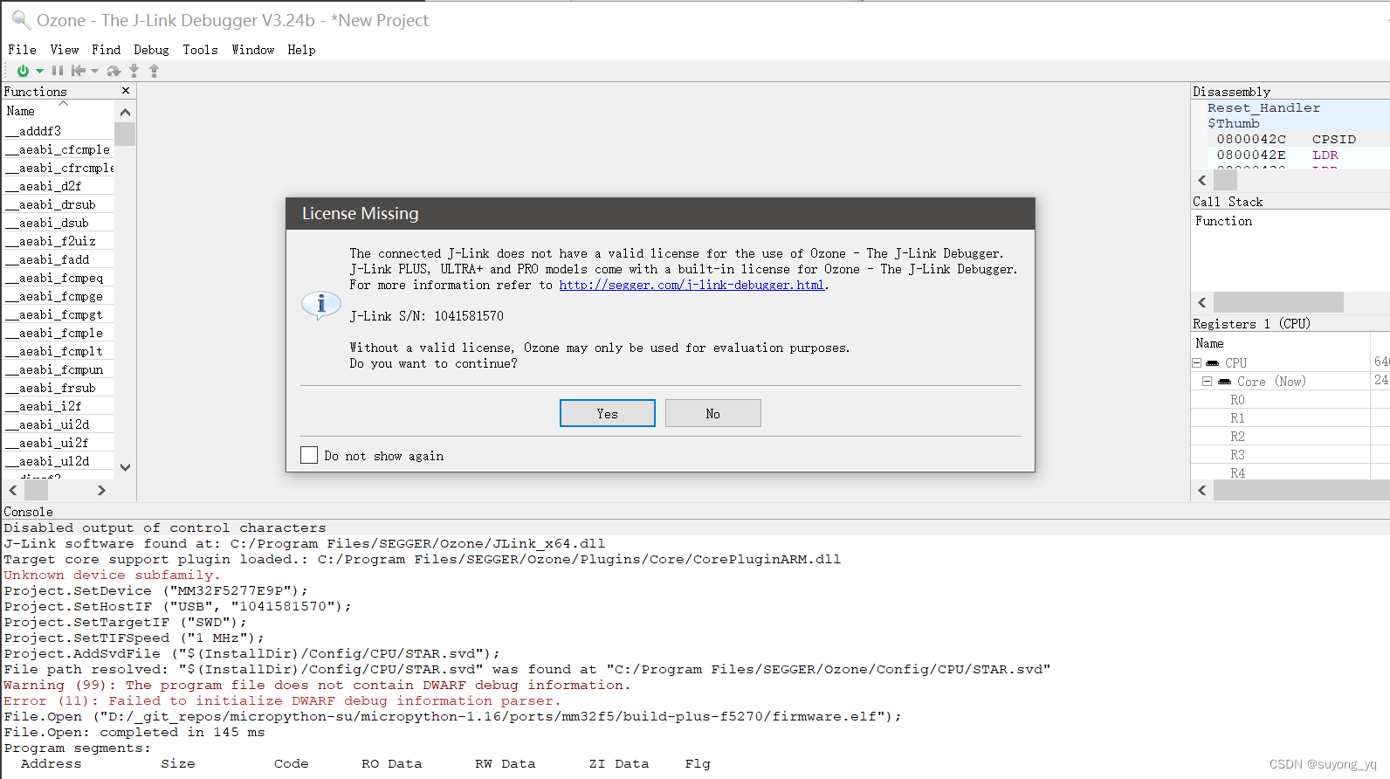Click Registers horizontal scrollbar thumb
This screenshot has width=1390, height=779.
[1301, 490]
